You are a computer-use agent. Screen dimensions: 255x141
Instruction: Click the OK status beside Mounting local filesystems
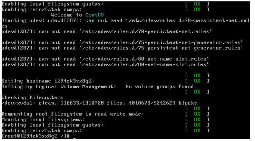tap(197, 120)
